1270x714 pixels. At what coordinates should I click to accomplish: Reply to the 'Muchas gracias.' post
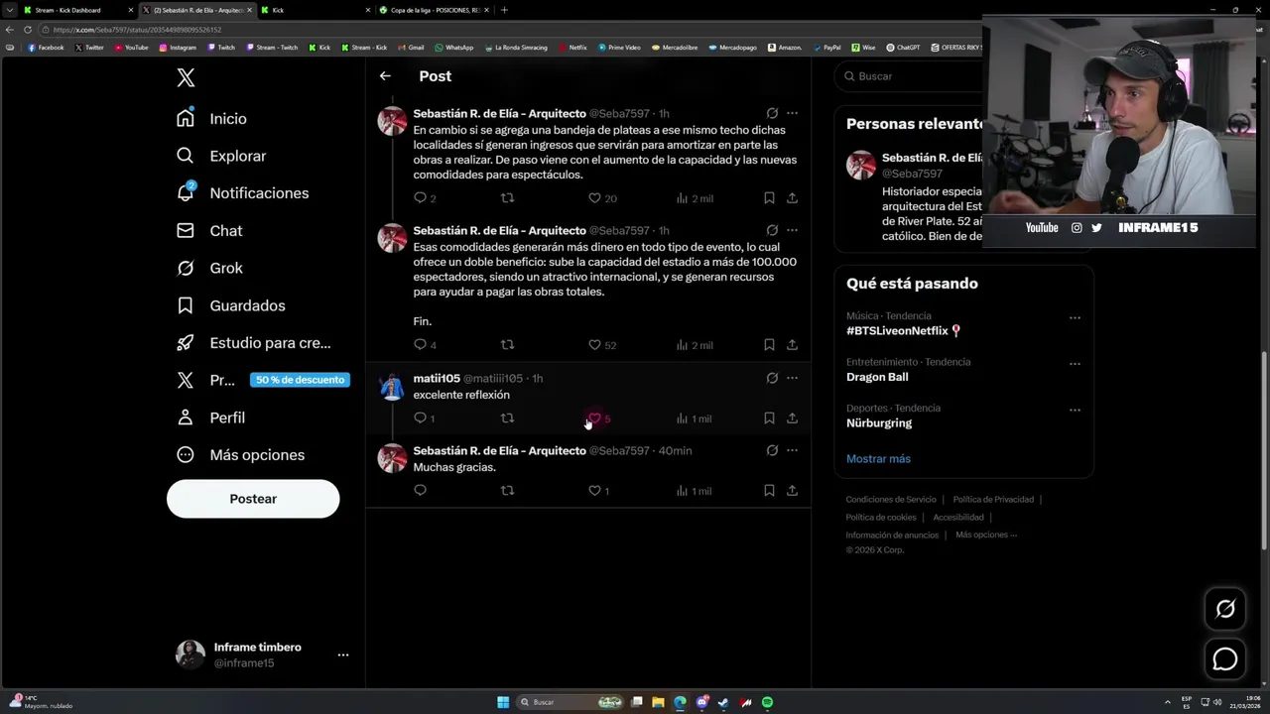pyautogui.click(x=420, y=491)
